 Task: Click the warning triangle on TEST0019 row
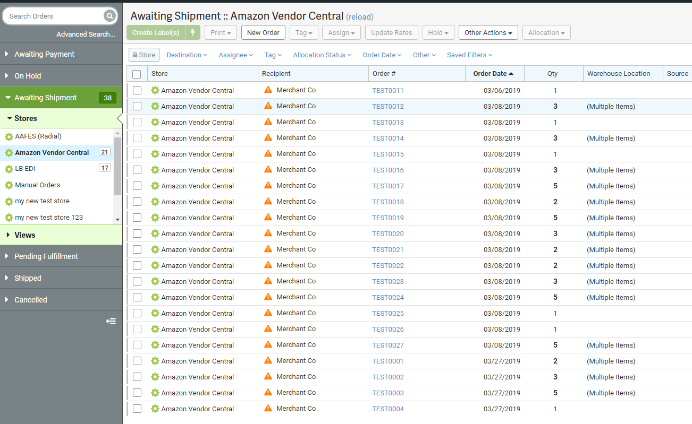click(268, 217)
